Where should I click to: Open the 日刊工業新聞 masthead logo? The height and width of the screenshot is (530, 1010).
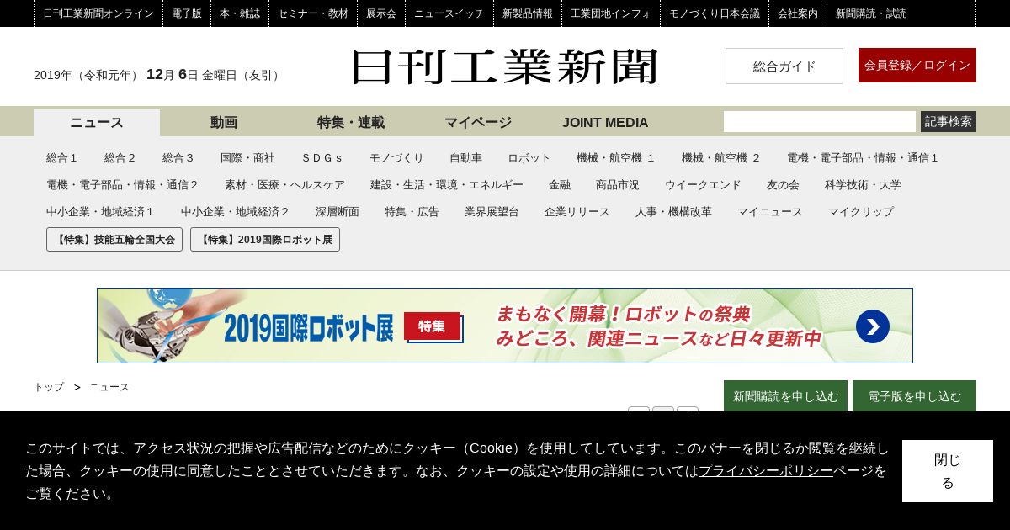click(504, 66)
